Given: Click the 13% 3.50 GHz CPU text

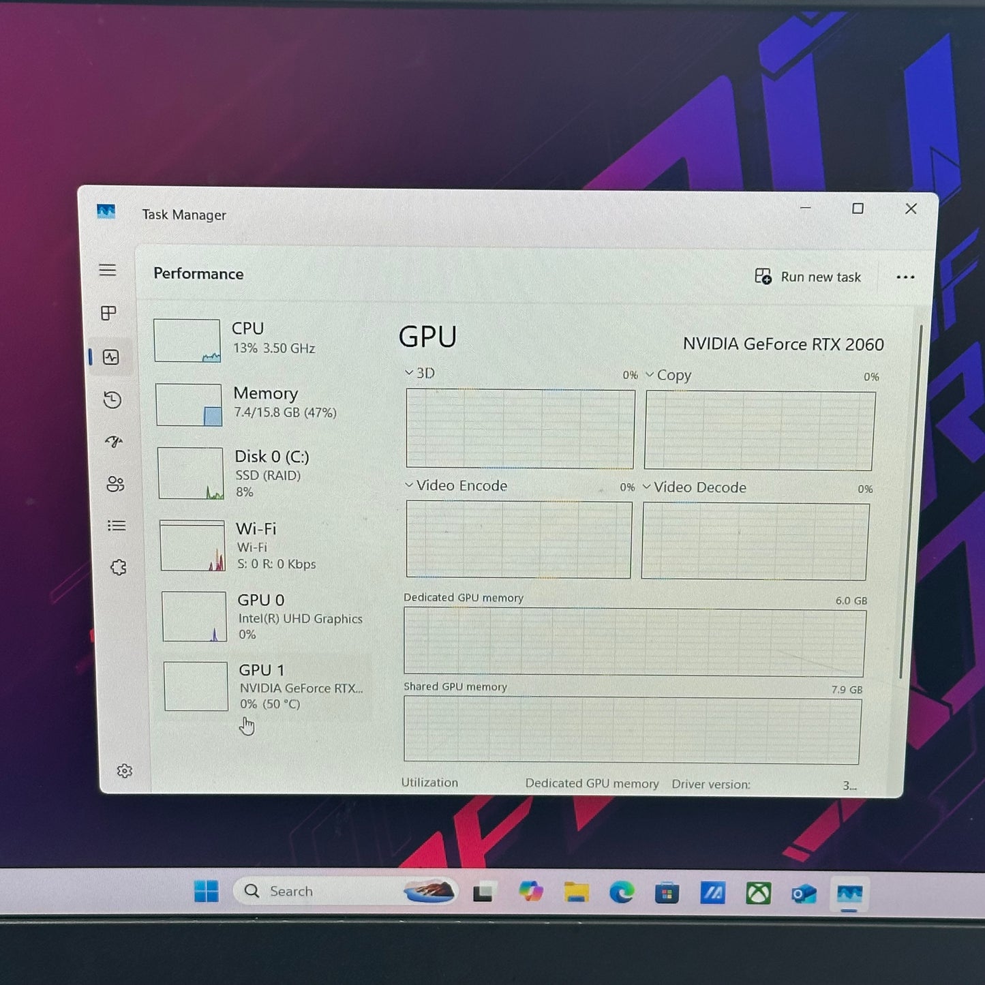Looking at the screenshot, I should (x=274, y=348).
